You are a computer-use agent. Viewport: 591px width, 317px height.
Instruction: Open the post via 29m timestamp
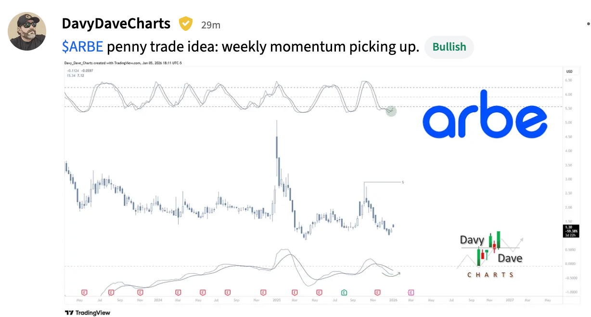211,25
